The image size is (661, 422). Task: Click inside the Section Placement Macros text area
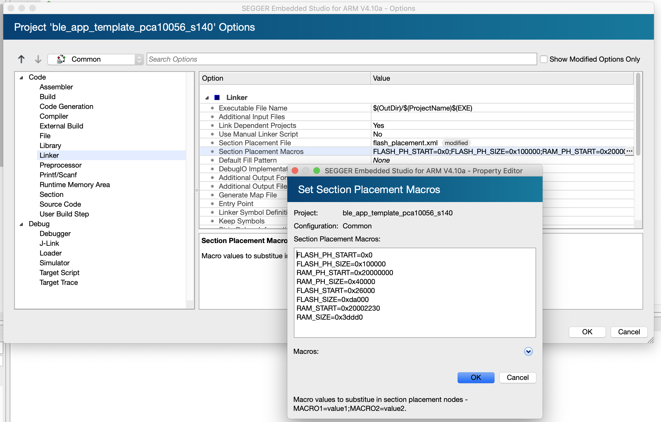[x=414, y=292]
